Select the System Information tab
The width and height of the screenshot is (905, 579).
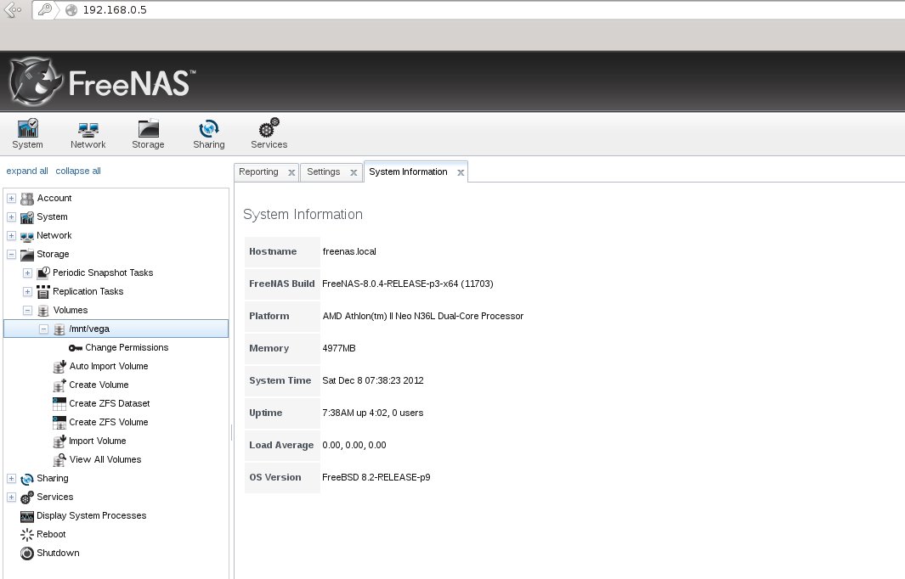[408, 171]
